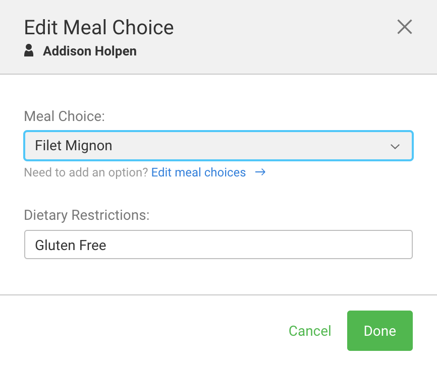The image size is (437, 365).
Task: Click the guest name Addison Holpen
Action: click(90, 51)
